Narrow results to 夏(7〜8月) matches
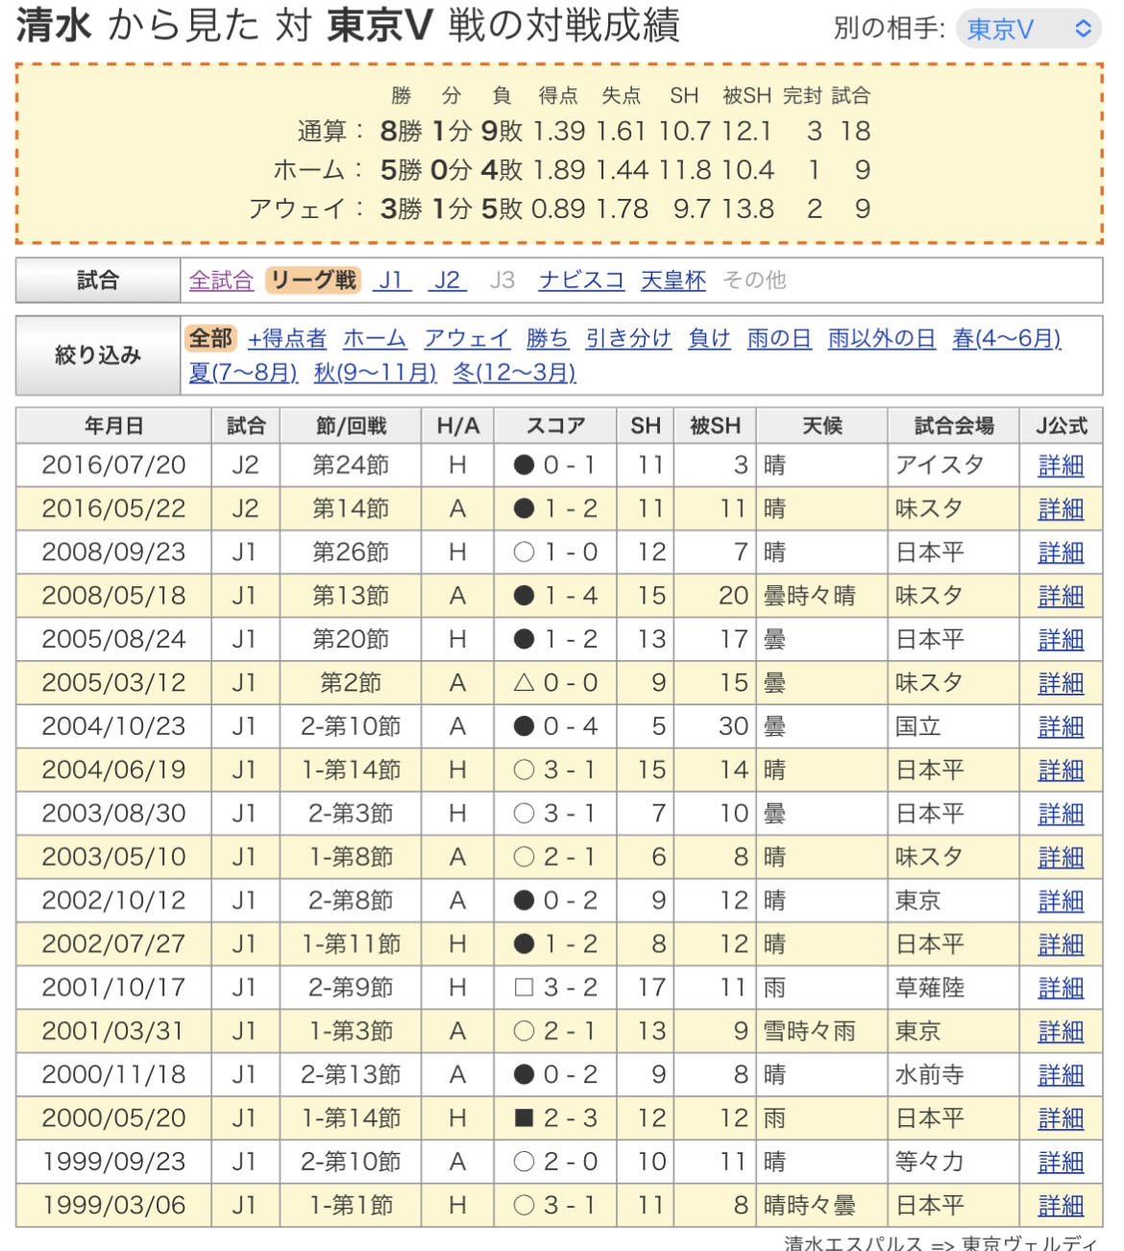Screen dimensions: 1124x1251 pyautogui.click(x=243, y=372)
